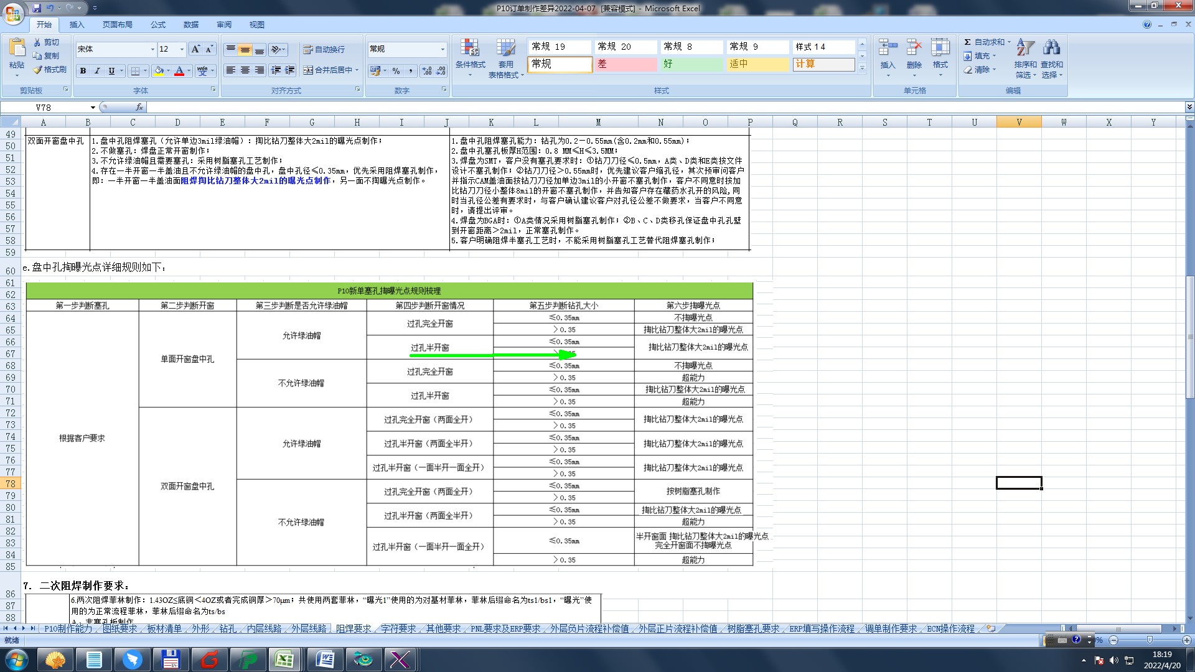The width and height of the screenshot is (1195, 672).
Task: Click the Delete cells icon
Action: tap(914, 48)
